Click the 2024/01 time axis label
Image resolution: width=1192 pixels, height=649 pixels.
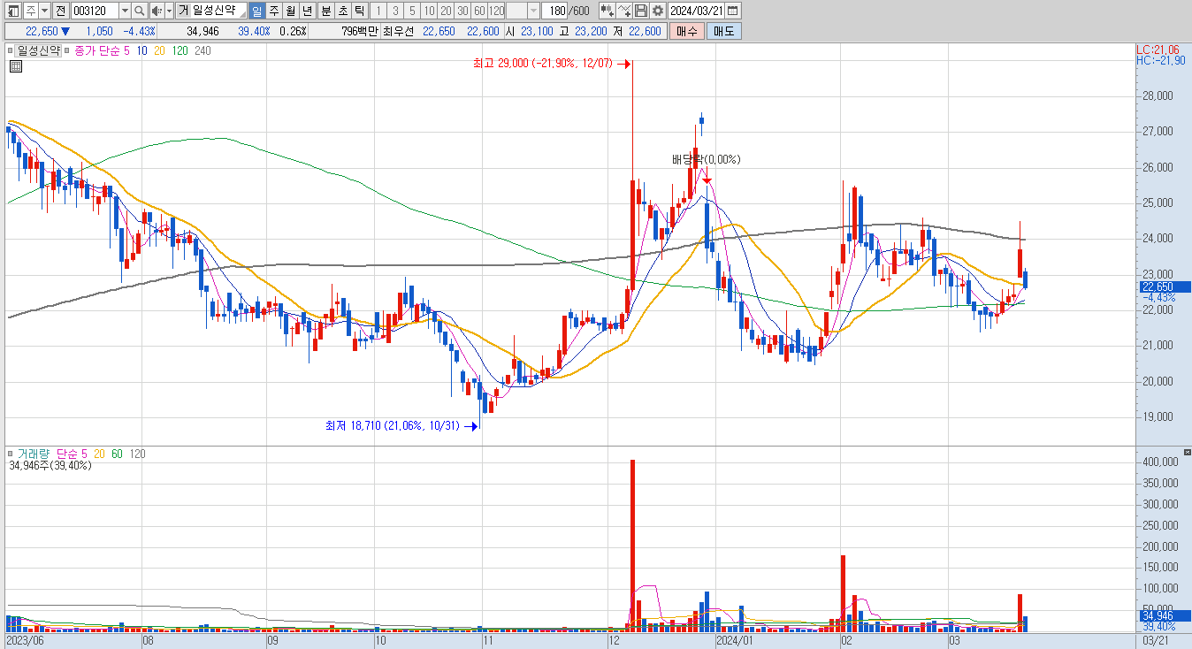tap(734, 639)
